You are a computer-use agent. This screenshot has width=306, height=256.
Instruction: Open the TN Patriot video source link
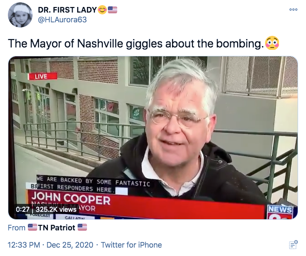click(57, 228)
